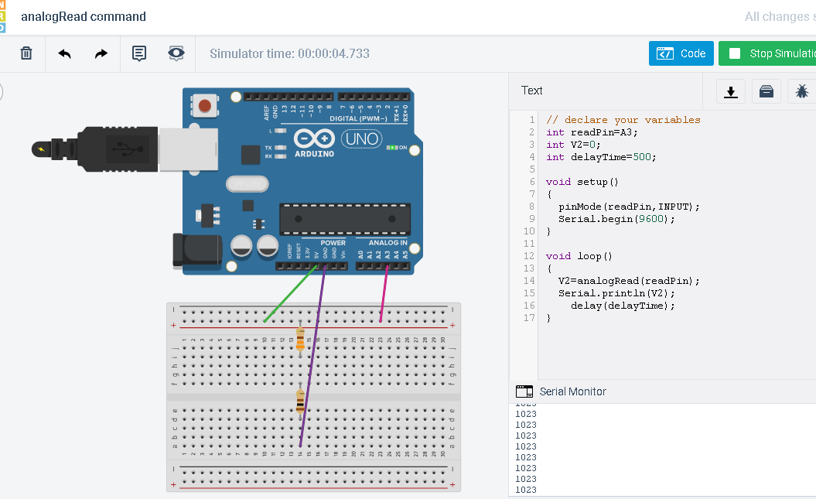Rename the analogRead command project title
816x499 pixels.
click(x=84, y=16)
